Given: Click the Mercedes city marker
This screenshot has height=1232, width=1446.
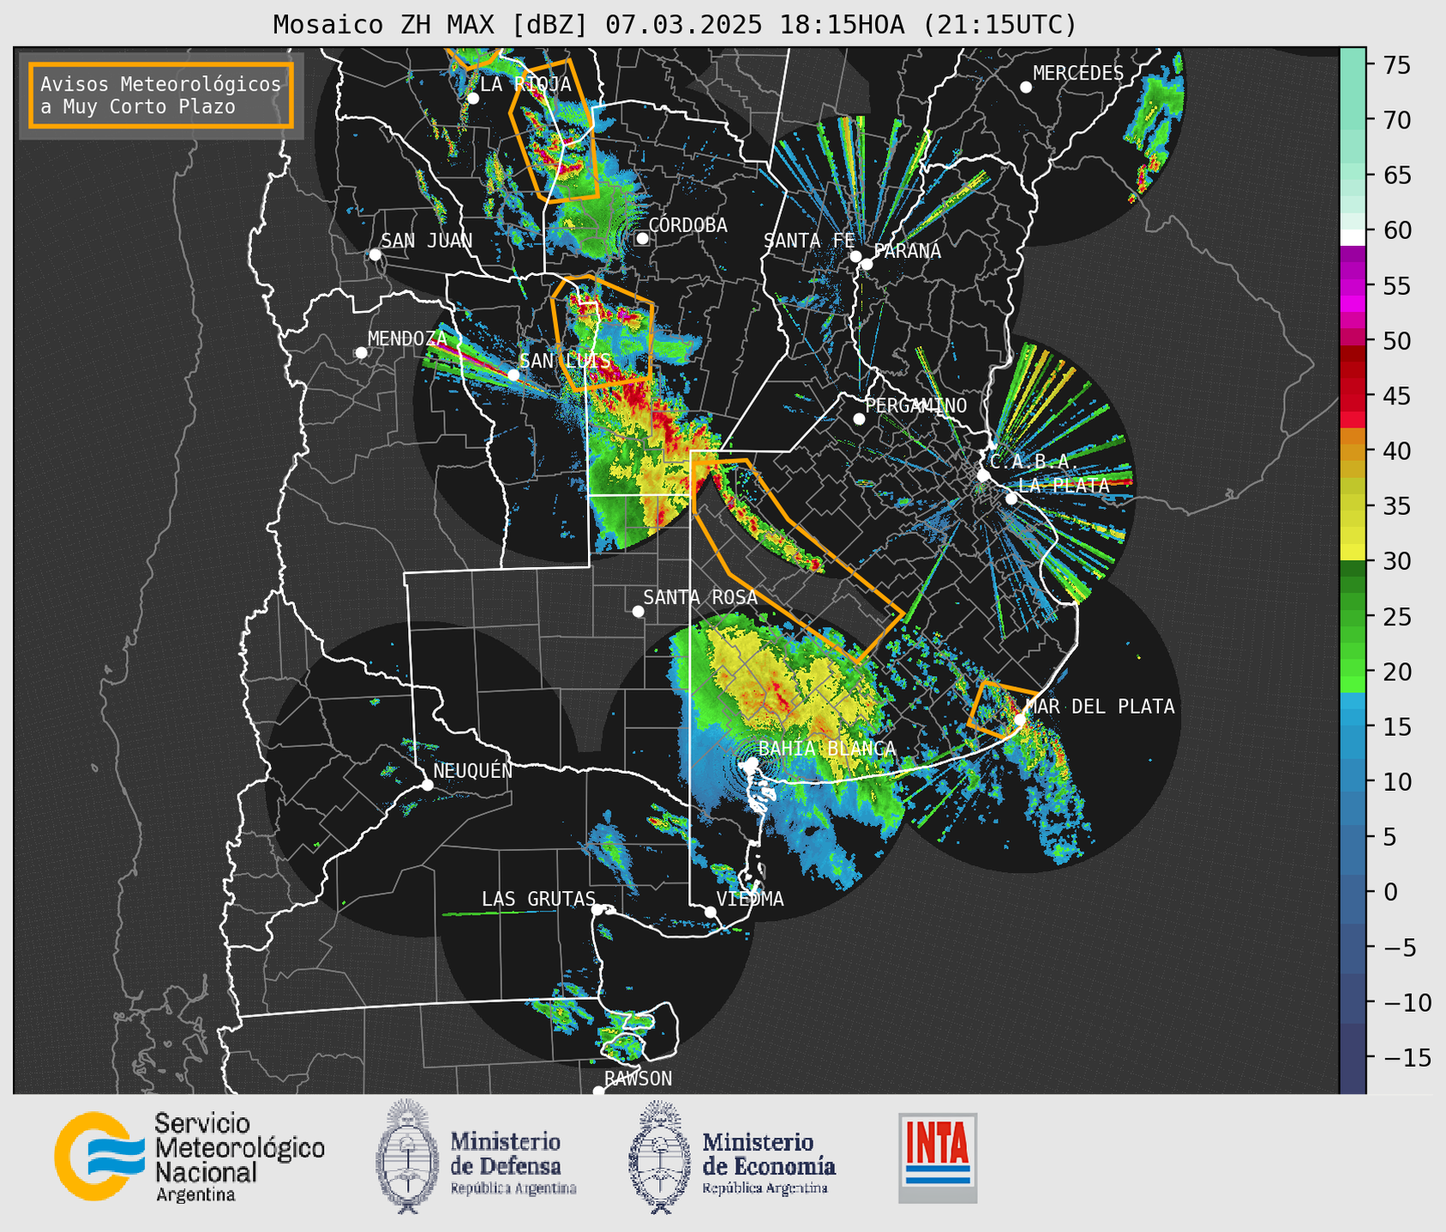Looking at the screenshot, I should coord(1026,87).
